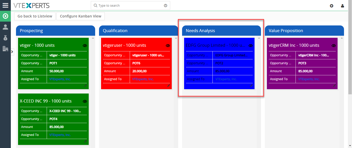Select the Prospecting column header
The width and height of the screenshot is (352, 148).
pos(56,31)
